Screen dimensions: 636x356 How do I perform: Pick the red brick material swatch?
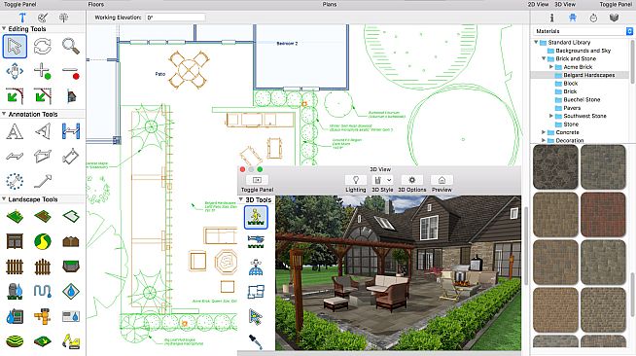pos(603,214)
